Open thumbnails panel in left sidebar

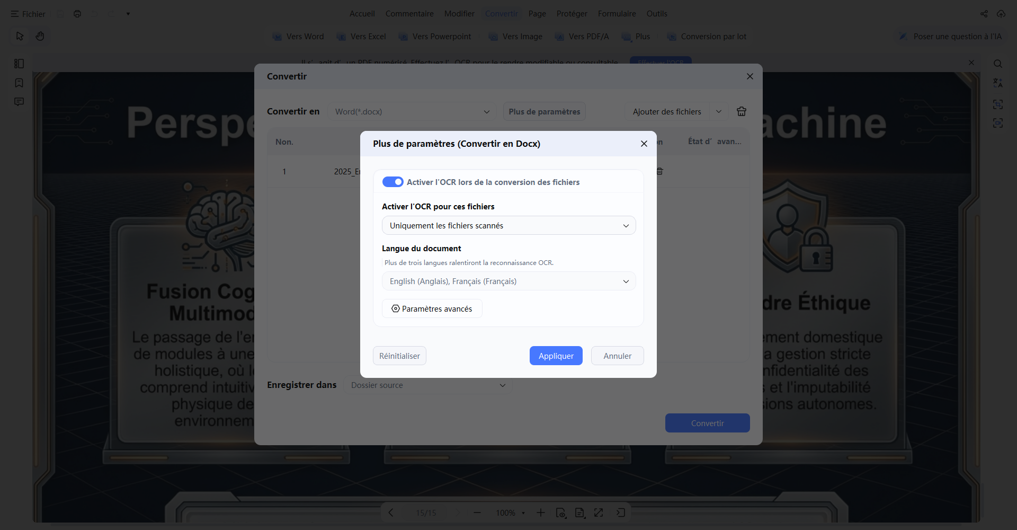(19, 64)
